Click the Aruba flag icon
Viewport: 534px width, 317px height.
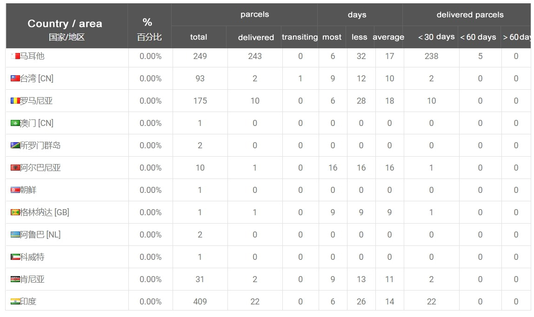pyautogui.click(x=15, y=235)
